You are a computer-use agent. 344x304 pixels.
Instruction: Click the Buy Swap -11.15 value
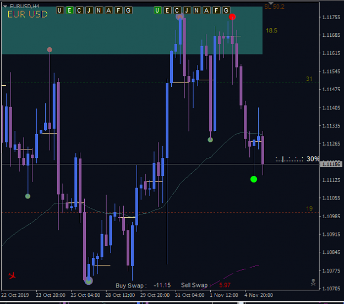pyautogui.click(x=162, y=285)
